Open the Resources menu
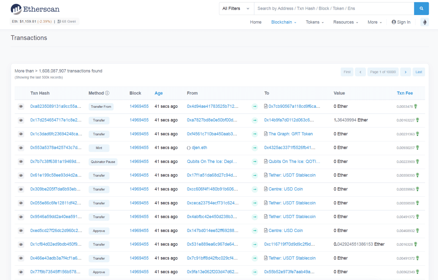This screenshot has width=438, height=280. [346, 22]
